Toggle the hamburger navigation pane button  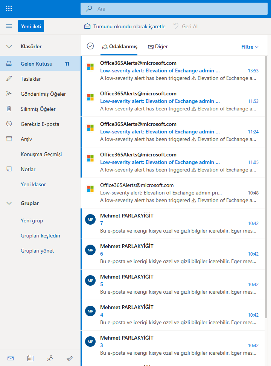9,26
